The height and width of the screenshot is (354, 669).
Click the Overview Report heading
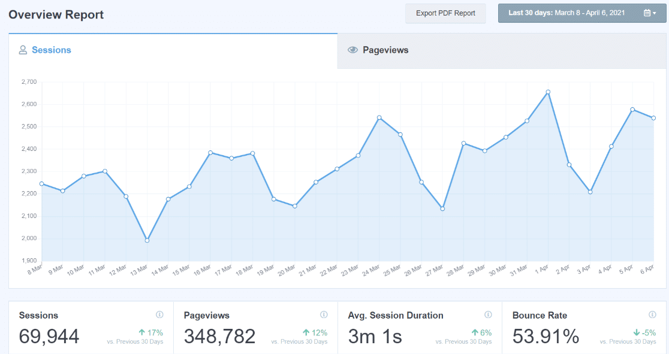point(56,14)
